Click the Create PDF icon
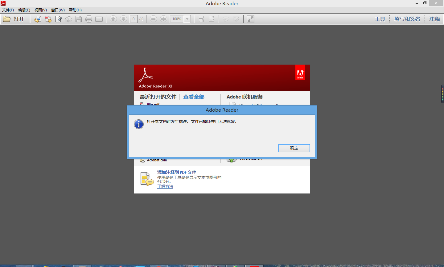Viewport: 444px width, 267px height. click(x=48, y=19)
